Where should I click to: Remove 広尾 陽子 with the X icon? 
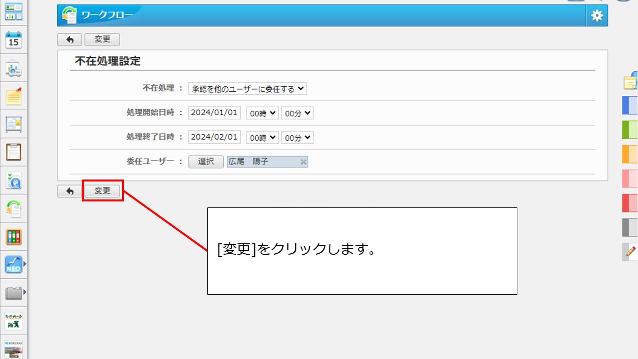click(x=303, y=162)
